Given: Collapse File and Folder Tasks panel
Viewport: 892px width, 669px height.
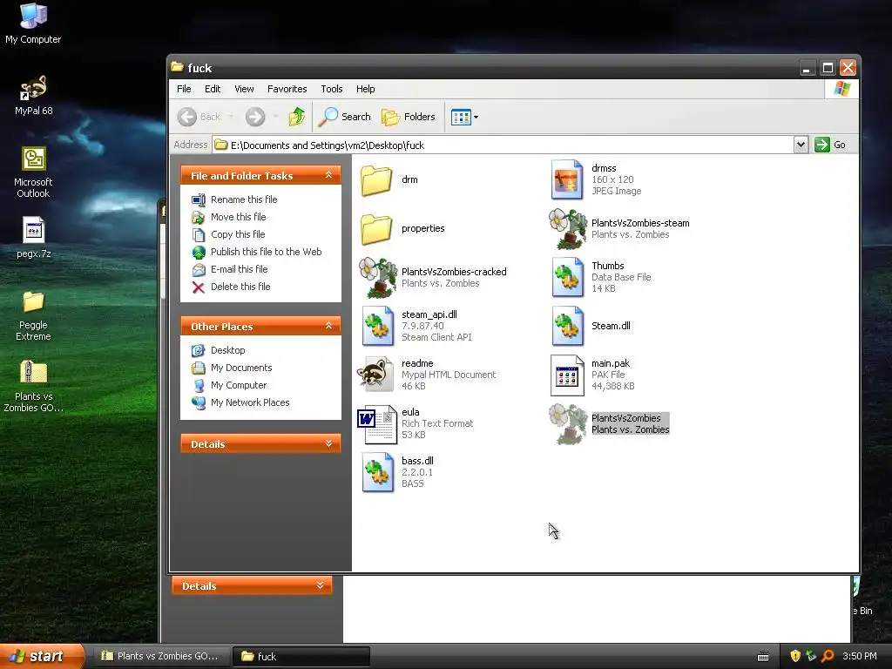Looking at the screenshot, I should coord(328,175).
